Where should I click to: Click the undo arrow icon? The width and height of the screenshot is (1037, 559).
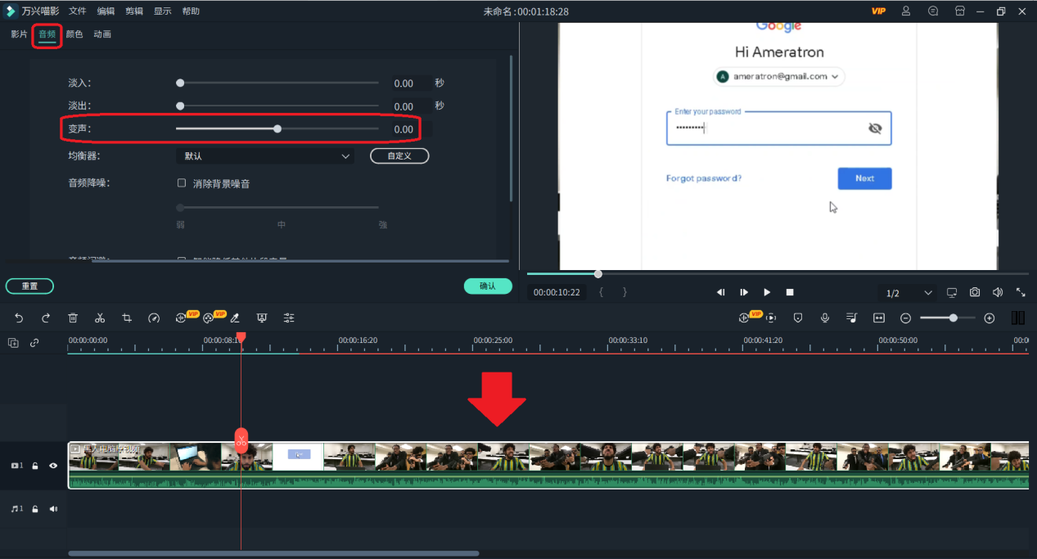(19, 318)
